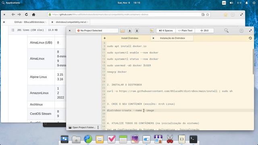Image resolution: width=258 pixels, height=145 pixels.
Task: Click the distrobox-create line in editor
Action: [131, 110]
